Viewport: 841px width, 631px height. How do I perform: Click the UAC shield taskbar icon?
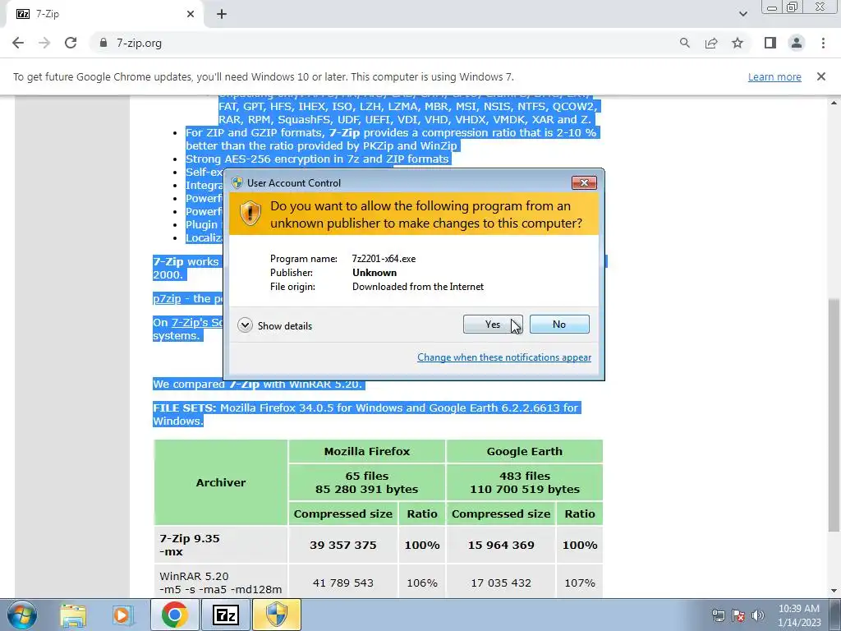pos(277,615)
